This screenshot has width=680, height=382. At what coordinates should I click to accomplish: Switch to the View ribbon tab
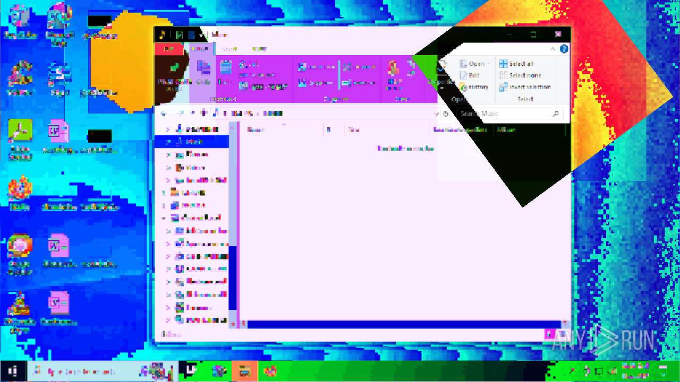point(259,49)
